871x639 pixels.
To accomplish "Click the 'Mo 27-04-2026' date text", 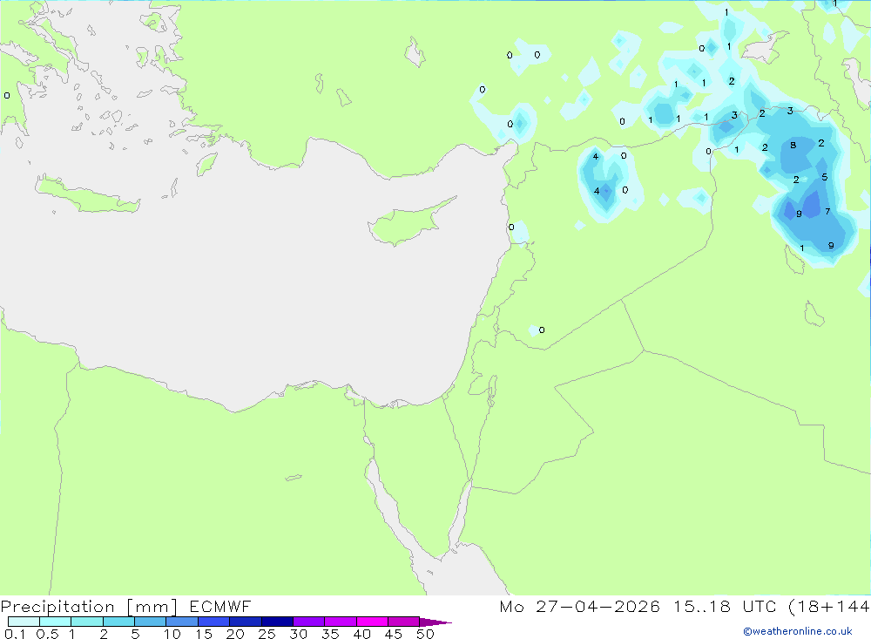I will coord(579,607).
